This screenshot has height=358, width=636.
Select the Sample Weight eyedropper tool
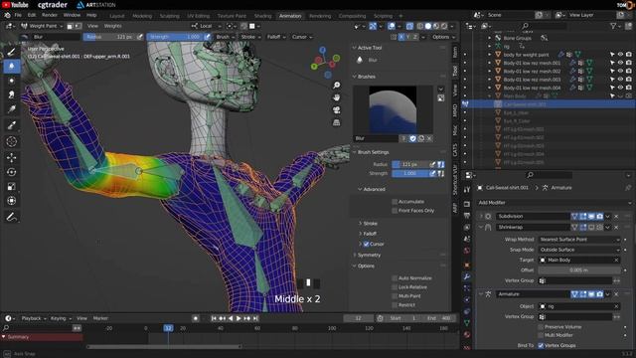pyautogui.click(x=11, y=125)
